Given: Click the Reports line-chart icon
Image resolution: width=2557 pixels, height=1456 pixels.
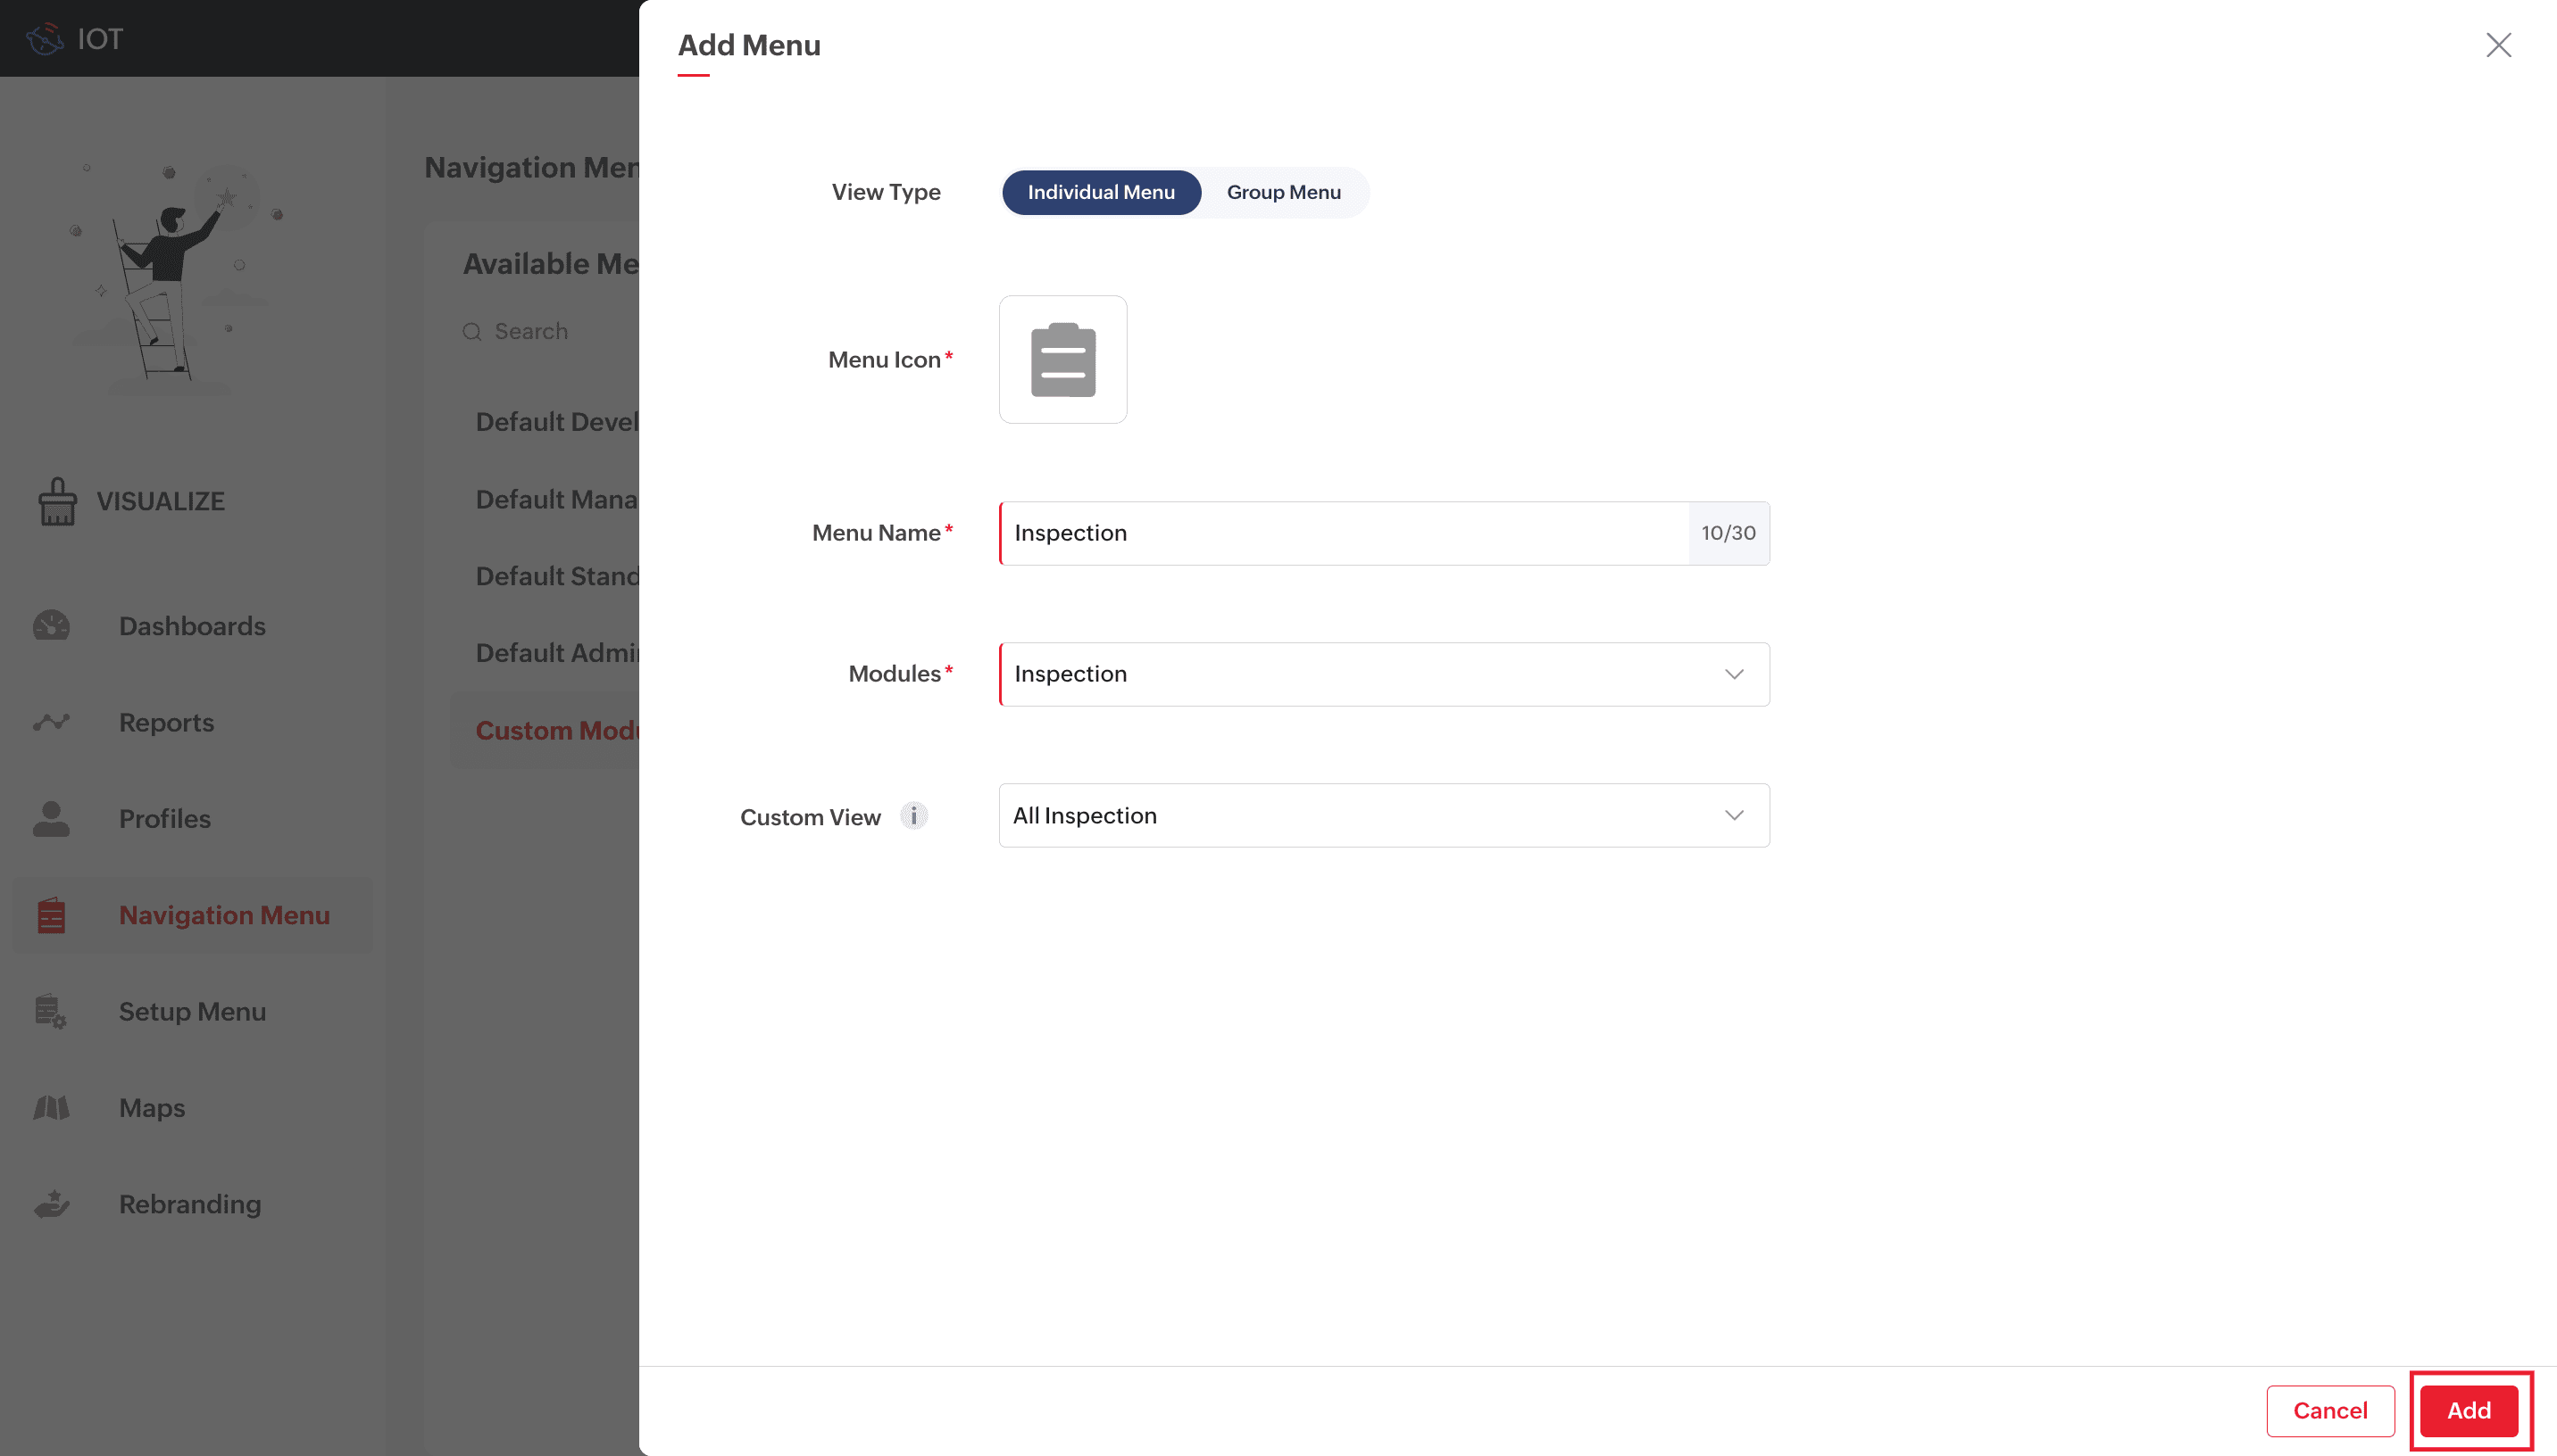Looking at the screenshot, I should click(51, 722).
